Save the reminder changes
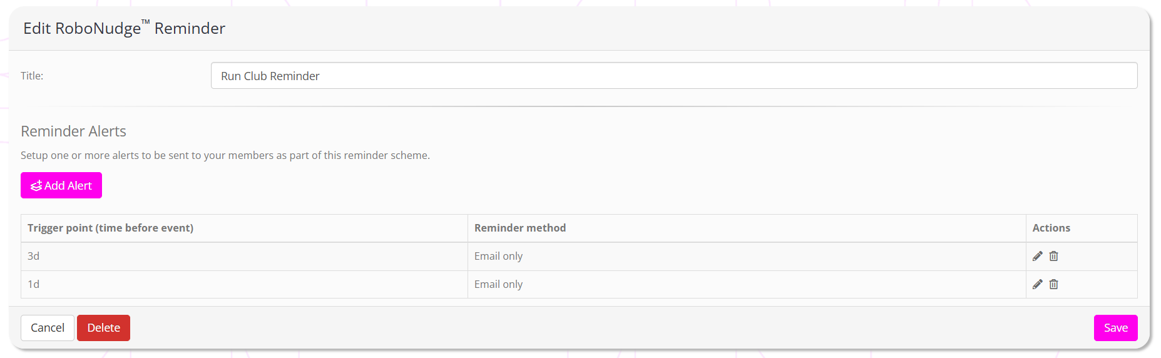The height and width of the screenshot is (358, 1161). pos(1115,328)
